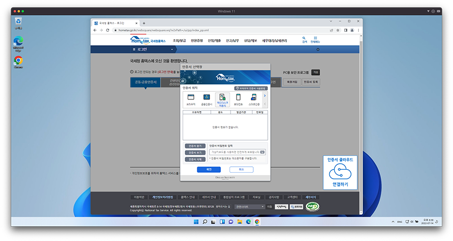
Task: Open the Windows Start button in taskbar
Action: tap(196, 222)
